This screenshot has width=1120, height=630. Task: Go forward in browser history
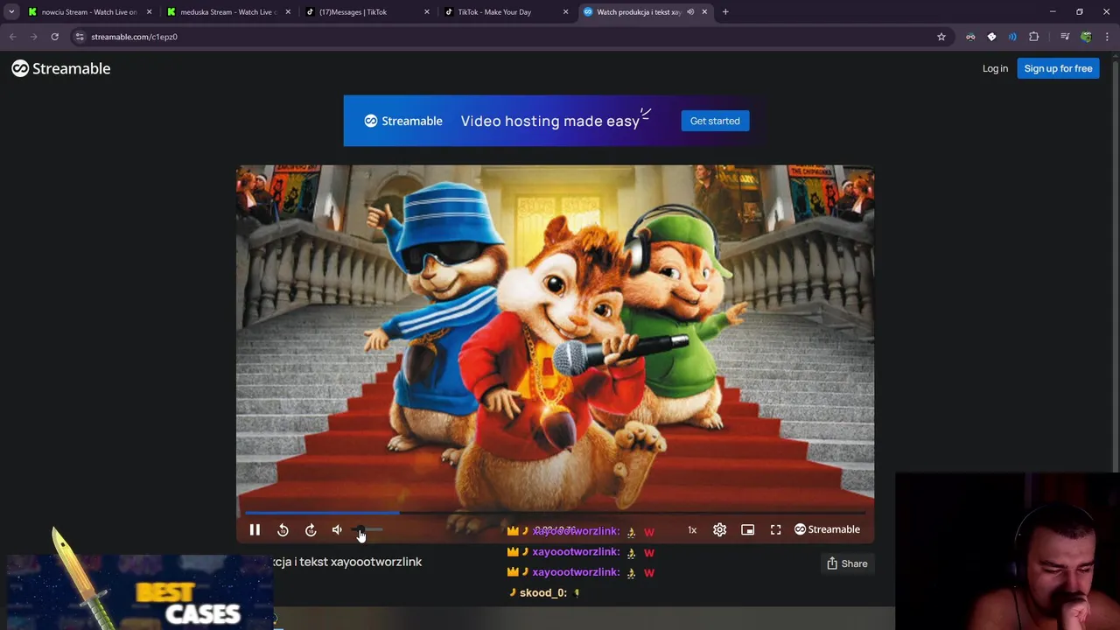(33, 37)
